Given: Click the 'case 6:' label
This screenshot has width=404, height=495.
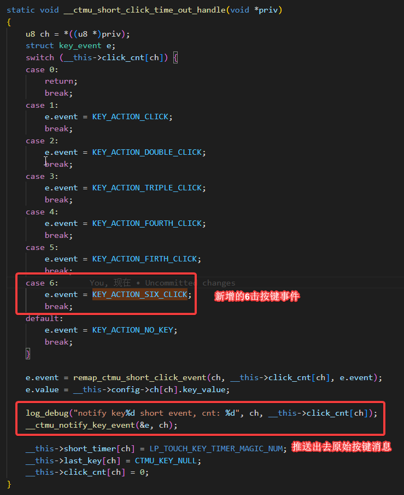Looking at the screenshot, I should (42, 283).
